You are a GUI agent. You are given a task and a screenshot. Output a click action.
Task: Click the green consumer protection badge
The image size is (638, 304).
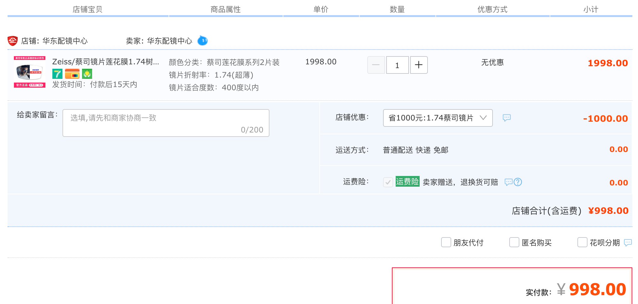[87, 74]
